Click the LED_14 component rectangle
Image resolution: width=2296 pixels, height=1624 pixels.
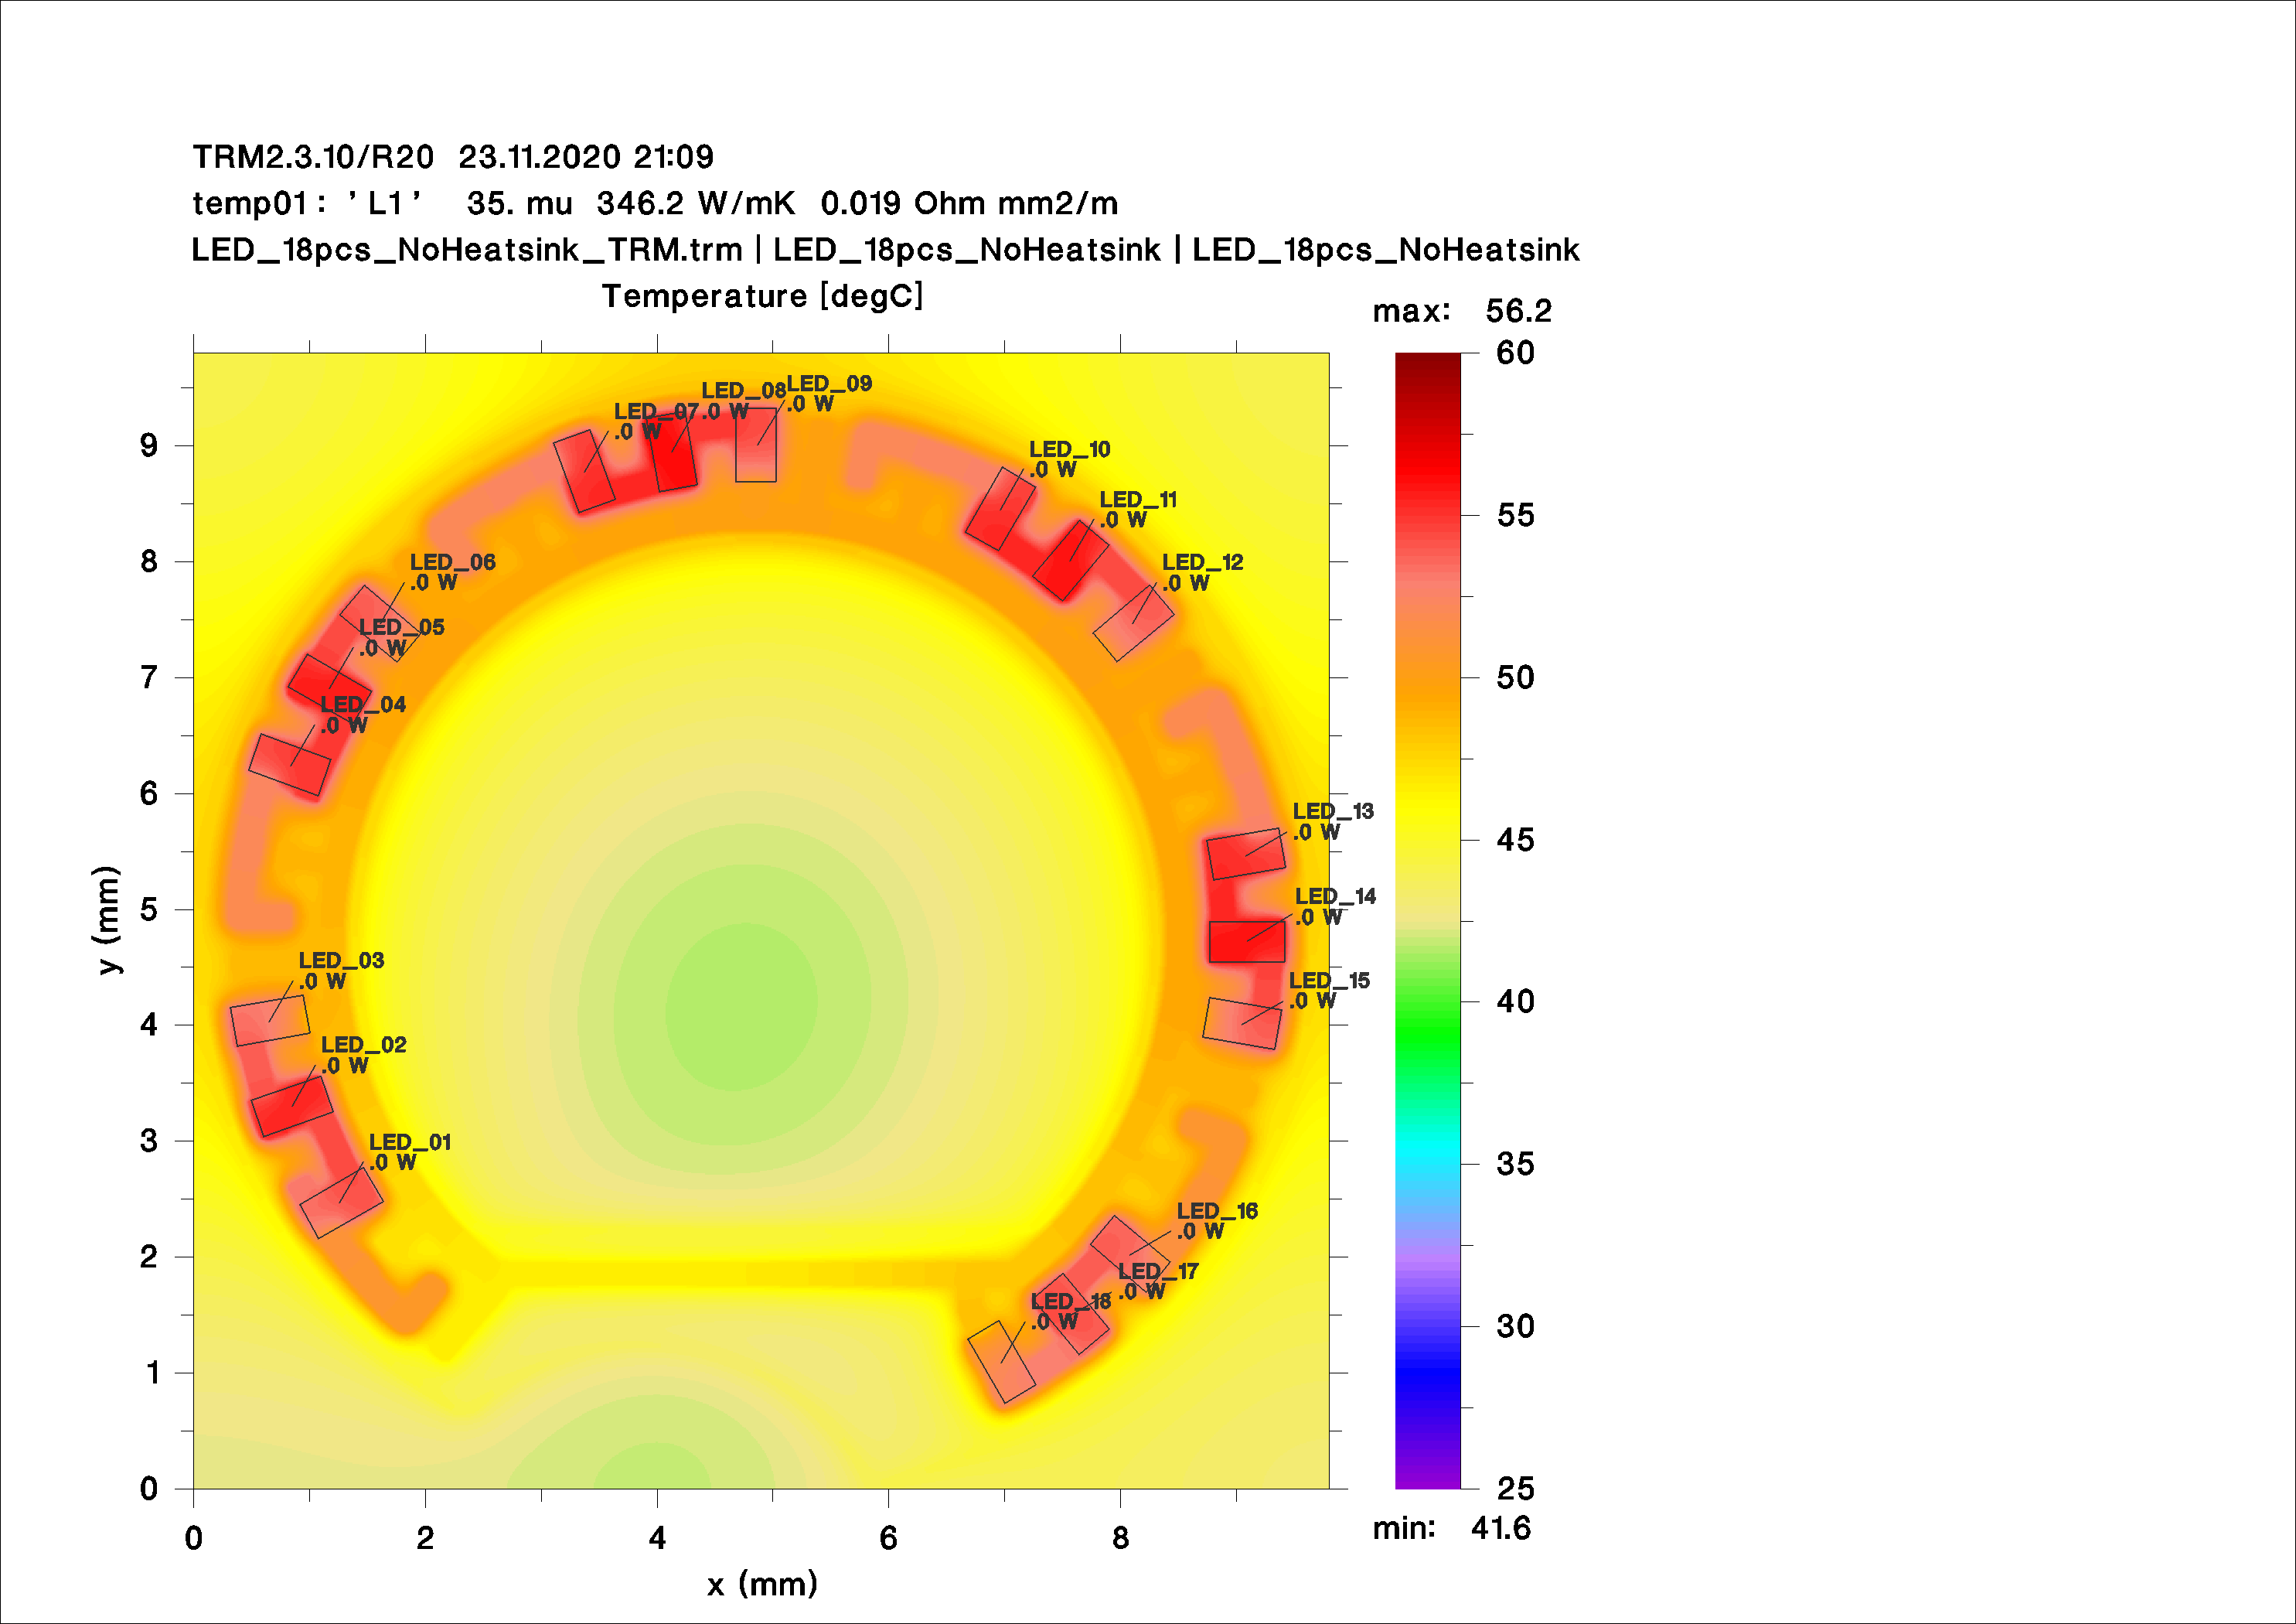tap(1246, 942)
